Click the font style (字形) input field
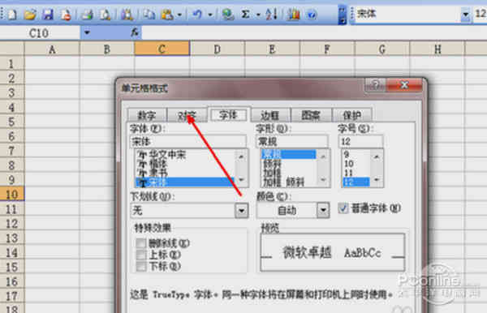 click(x=292, y=141)
